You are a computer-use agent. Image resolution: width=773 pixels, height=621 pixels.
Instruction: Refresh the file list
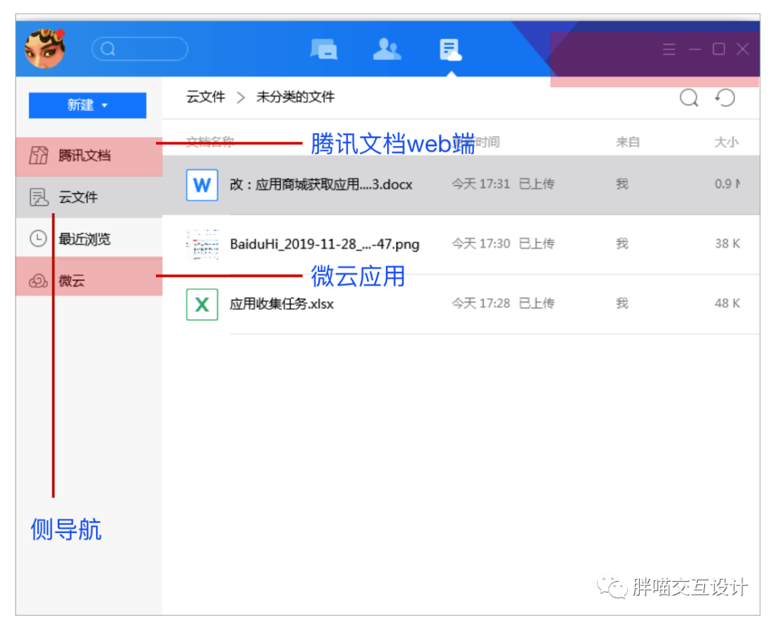point(725,97)
